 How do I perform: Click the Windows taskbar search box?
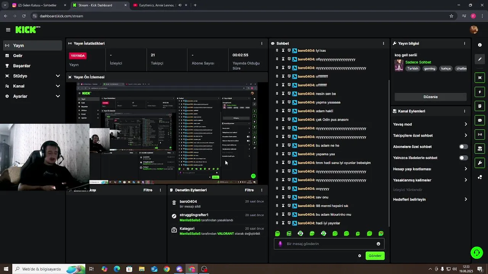click(x=49, y=269)
